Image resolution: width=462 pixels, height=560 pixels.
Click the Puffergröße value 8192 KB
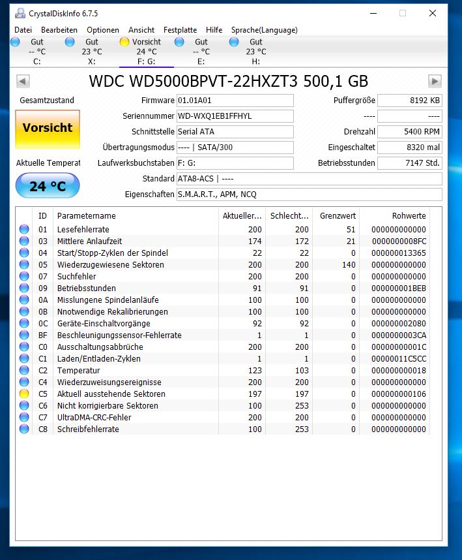click(410, 101)
